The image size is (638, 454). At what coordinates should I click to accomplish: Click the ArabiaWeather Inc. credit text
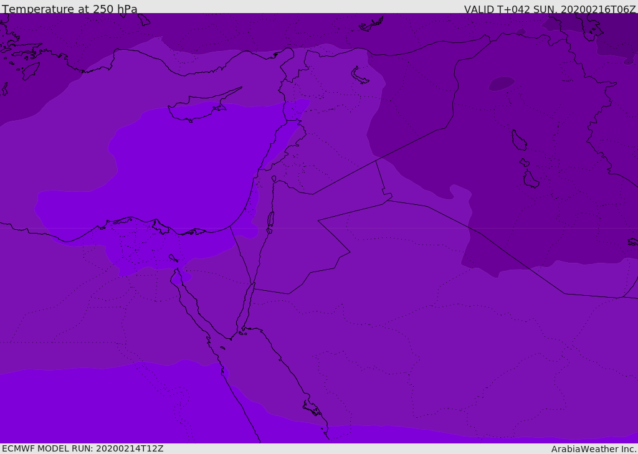[594, 448]
